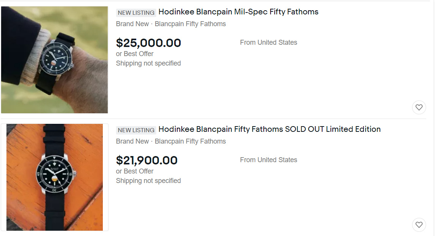Click 'Brand New · Blancpain Fifty Fathoms' on second listing
The width and height of the screenshot is (439, 236).
click(x=171, y=142)
